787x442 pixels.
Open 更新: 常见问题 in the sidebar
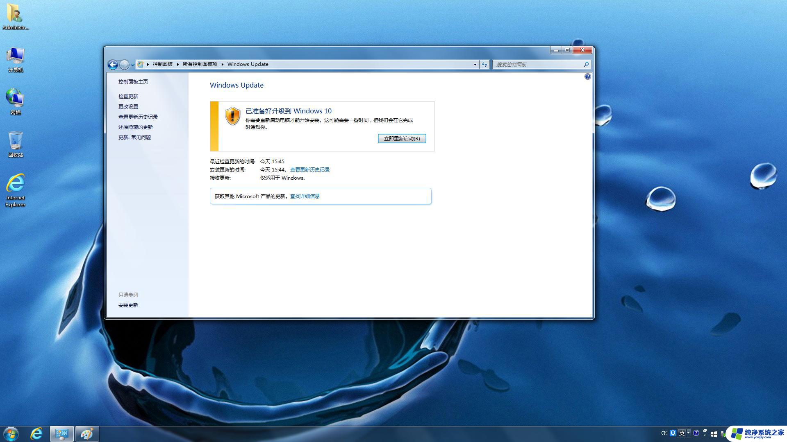[134, 138]
